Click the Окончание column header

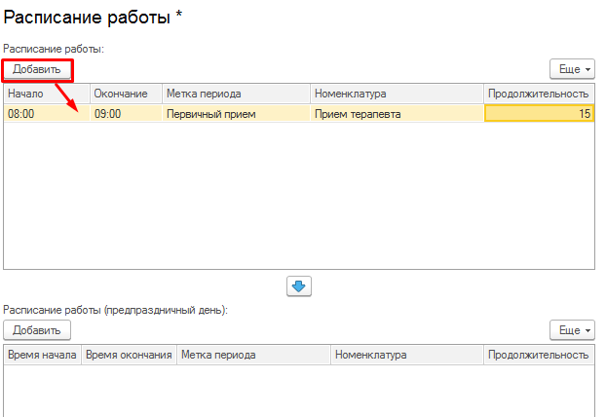[x=126, y=94]
